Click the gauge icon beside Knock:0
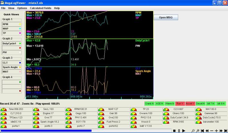The height and width of the screenshot is (133, 228). [x=134, y=122]
